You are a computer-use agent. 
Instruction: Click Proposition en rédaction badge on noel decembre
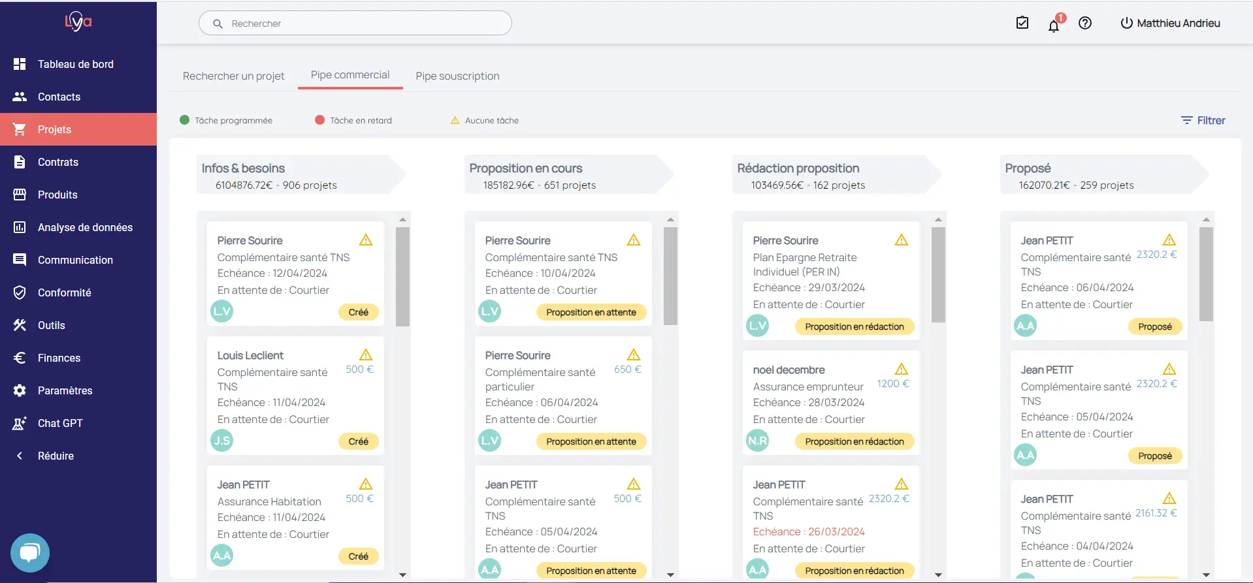click(x=854, y=441)
